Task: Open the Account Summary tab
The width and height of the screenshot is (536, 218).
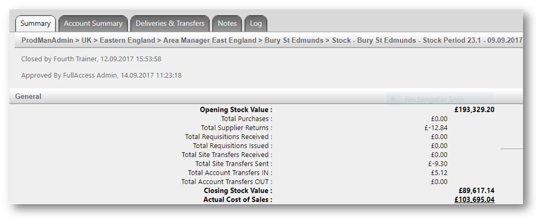Action: tap(93, 23)
